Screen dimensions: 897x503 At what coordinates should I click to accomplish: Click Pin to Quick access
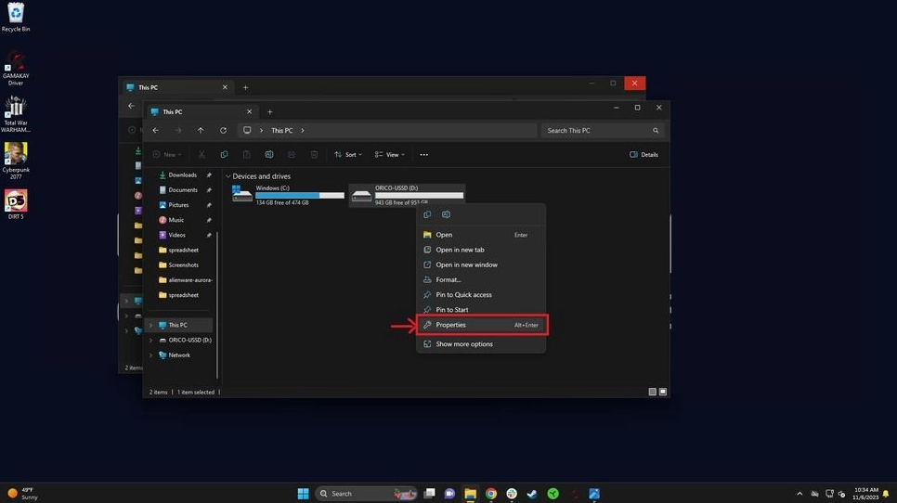coord(463,295)
